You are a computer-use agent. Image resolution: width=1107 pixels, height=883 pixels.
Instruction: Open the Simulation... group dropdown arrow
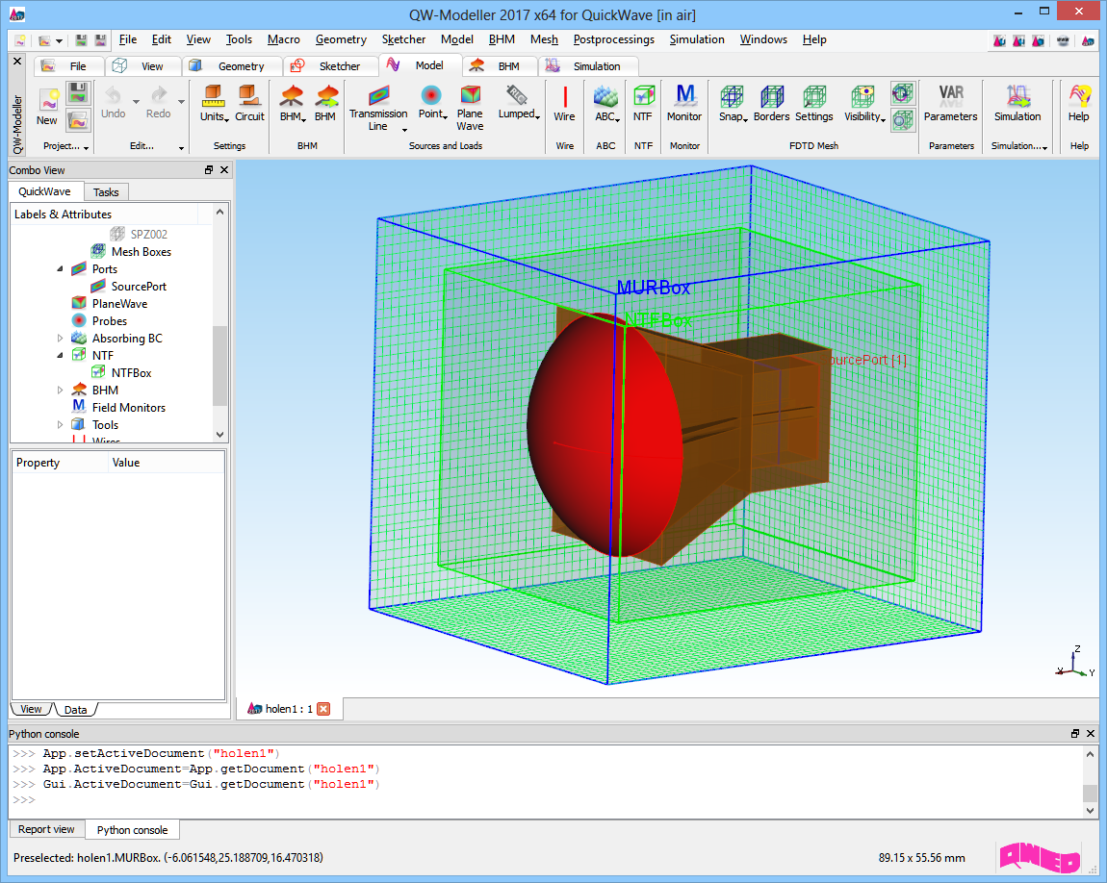click(x=1044, y=147)
